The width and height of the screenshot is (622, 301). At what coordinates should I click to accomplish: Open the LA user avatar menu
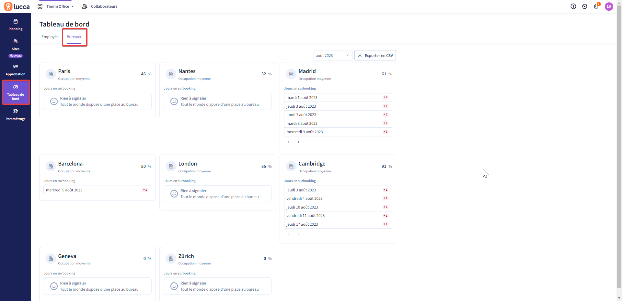(609, 6)
